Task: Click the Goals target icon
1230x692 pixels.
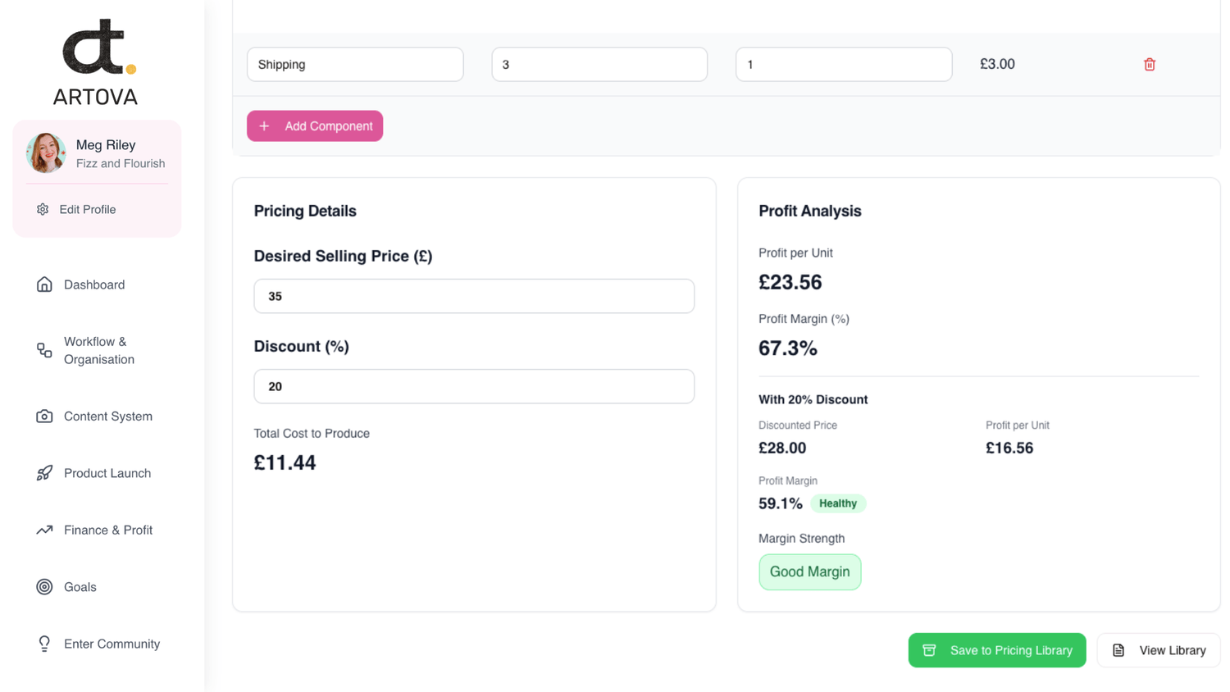Action: [x=44, y=587]
